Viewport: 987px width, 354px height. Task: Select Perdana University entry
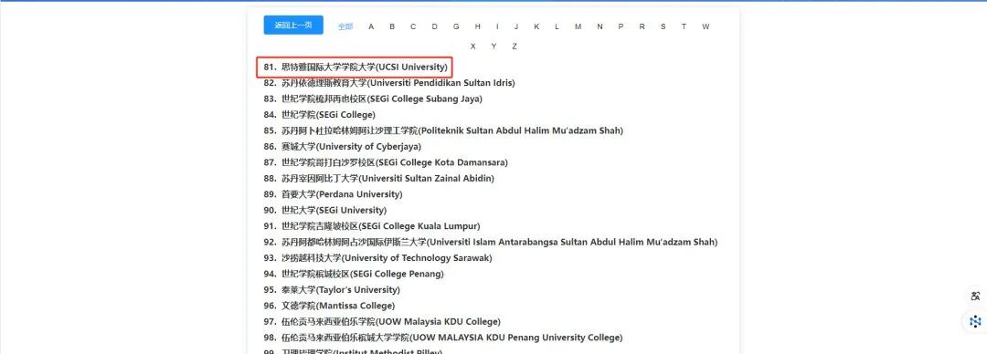333,194
